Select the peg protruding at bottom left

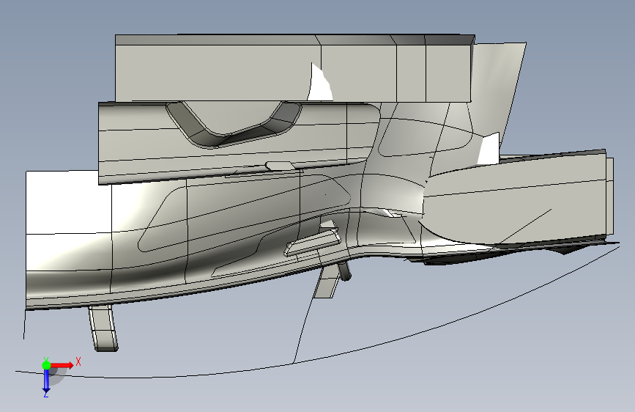coord(104,328)
